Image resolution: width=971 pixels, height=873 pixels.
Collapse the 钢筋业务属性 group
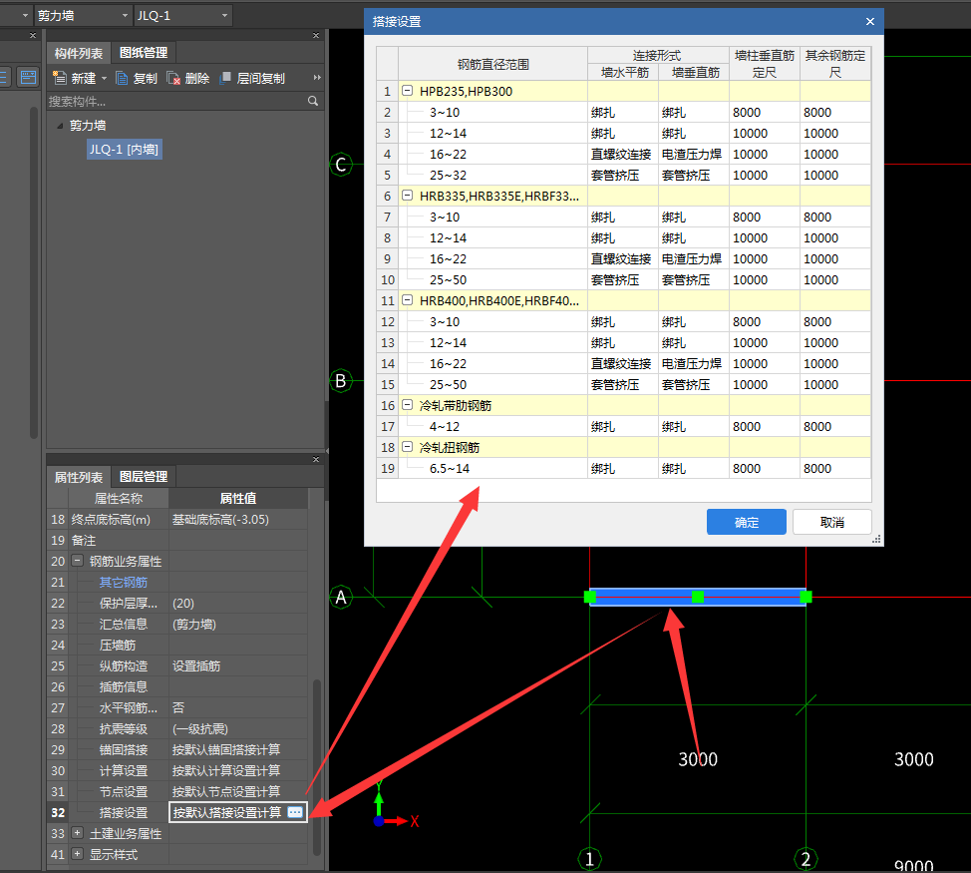(78, 561)
